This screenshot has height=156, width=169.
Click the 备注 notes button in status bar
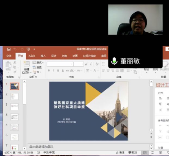tap(120, 152)
